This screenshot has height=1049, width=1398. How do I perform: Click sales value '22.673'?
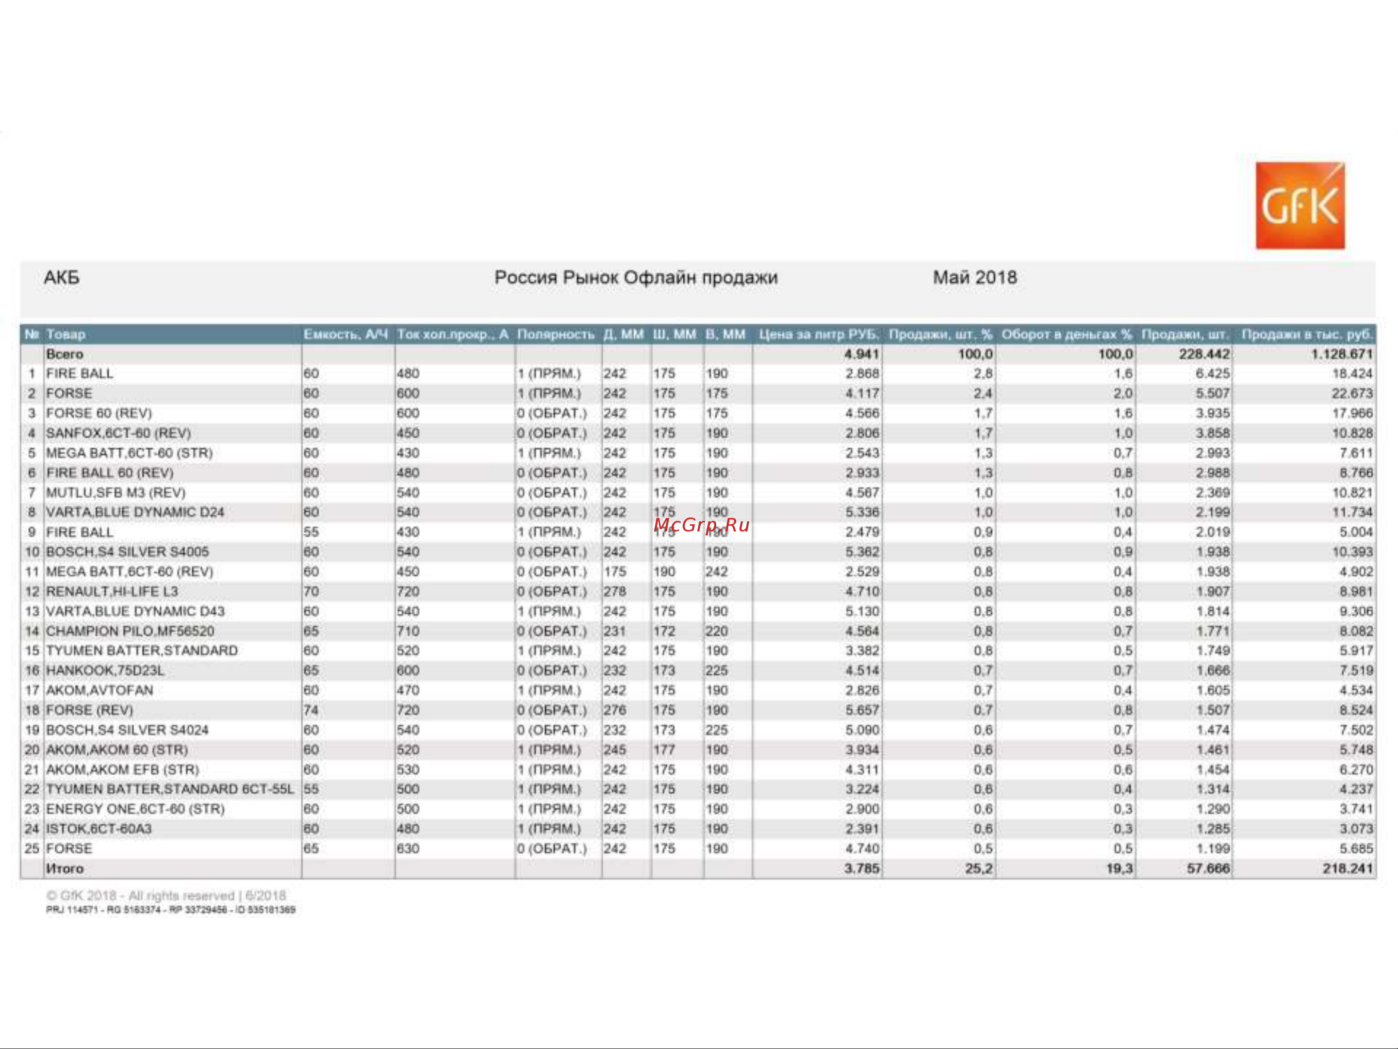pos(1352,393)
